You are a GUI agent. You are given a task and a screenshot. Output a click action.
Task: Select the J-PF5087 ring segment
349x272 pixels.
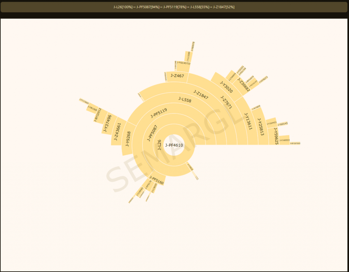152,133
